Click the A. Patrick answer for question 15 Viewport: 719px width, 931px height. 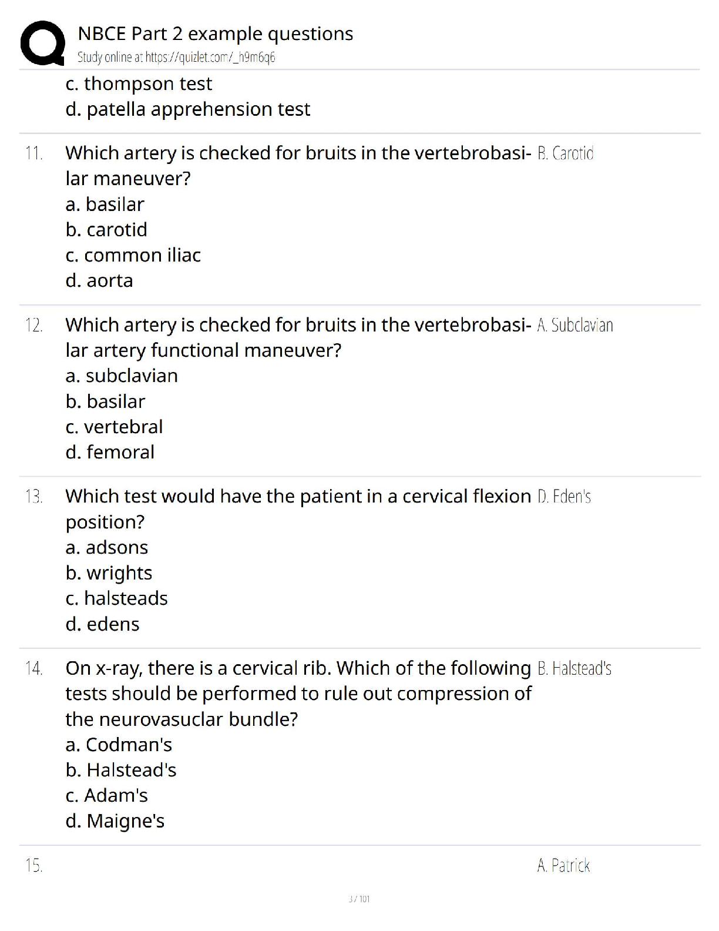(563, 865)
